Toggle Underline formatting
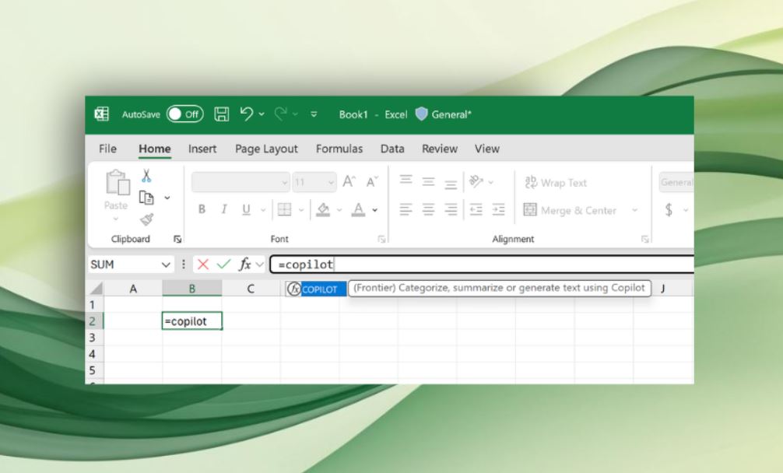The width and height of the screenshot is (783, 473). (x=245, y=208)
